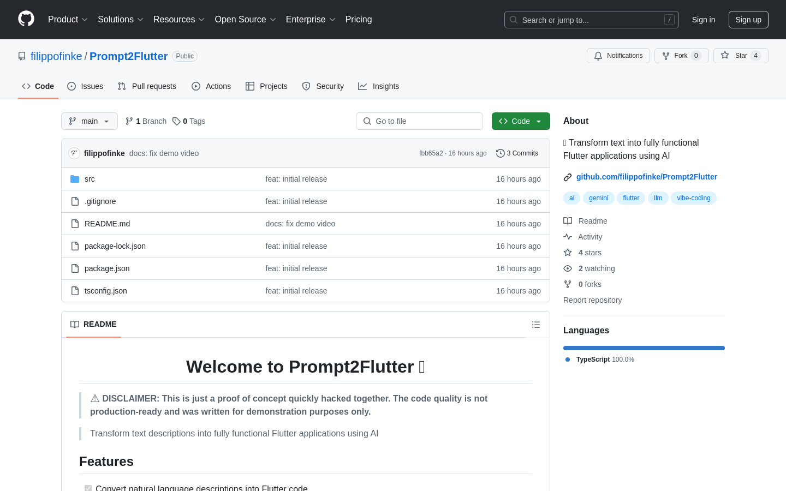The width and height of the screenshot is (786, 491).
Task: Open the green Code dropdown button
Action: 521,121
